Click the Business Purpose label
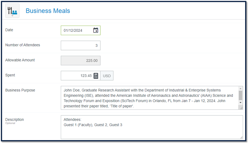 (x=20, y=90)
